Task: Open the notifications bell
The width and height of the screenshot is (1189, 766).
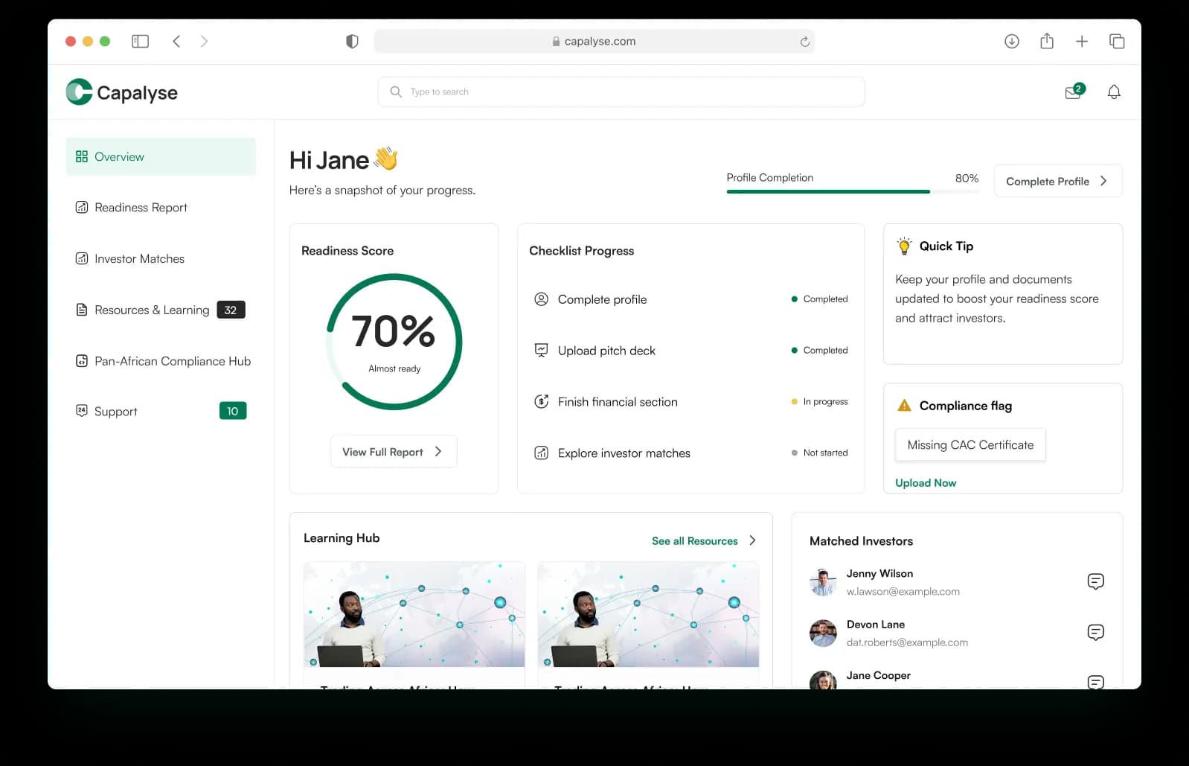Action: point(1114,92)
